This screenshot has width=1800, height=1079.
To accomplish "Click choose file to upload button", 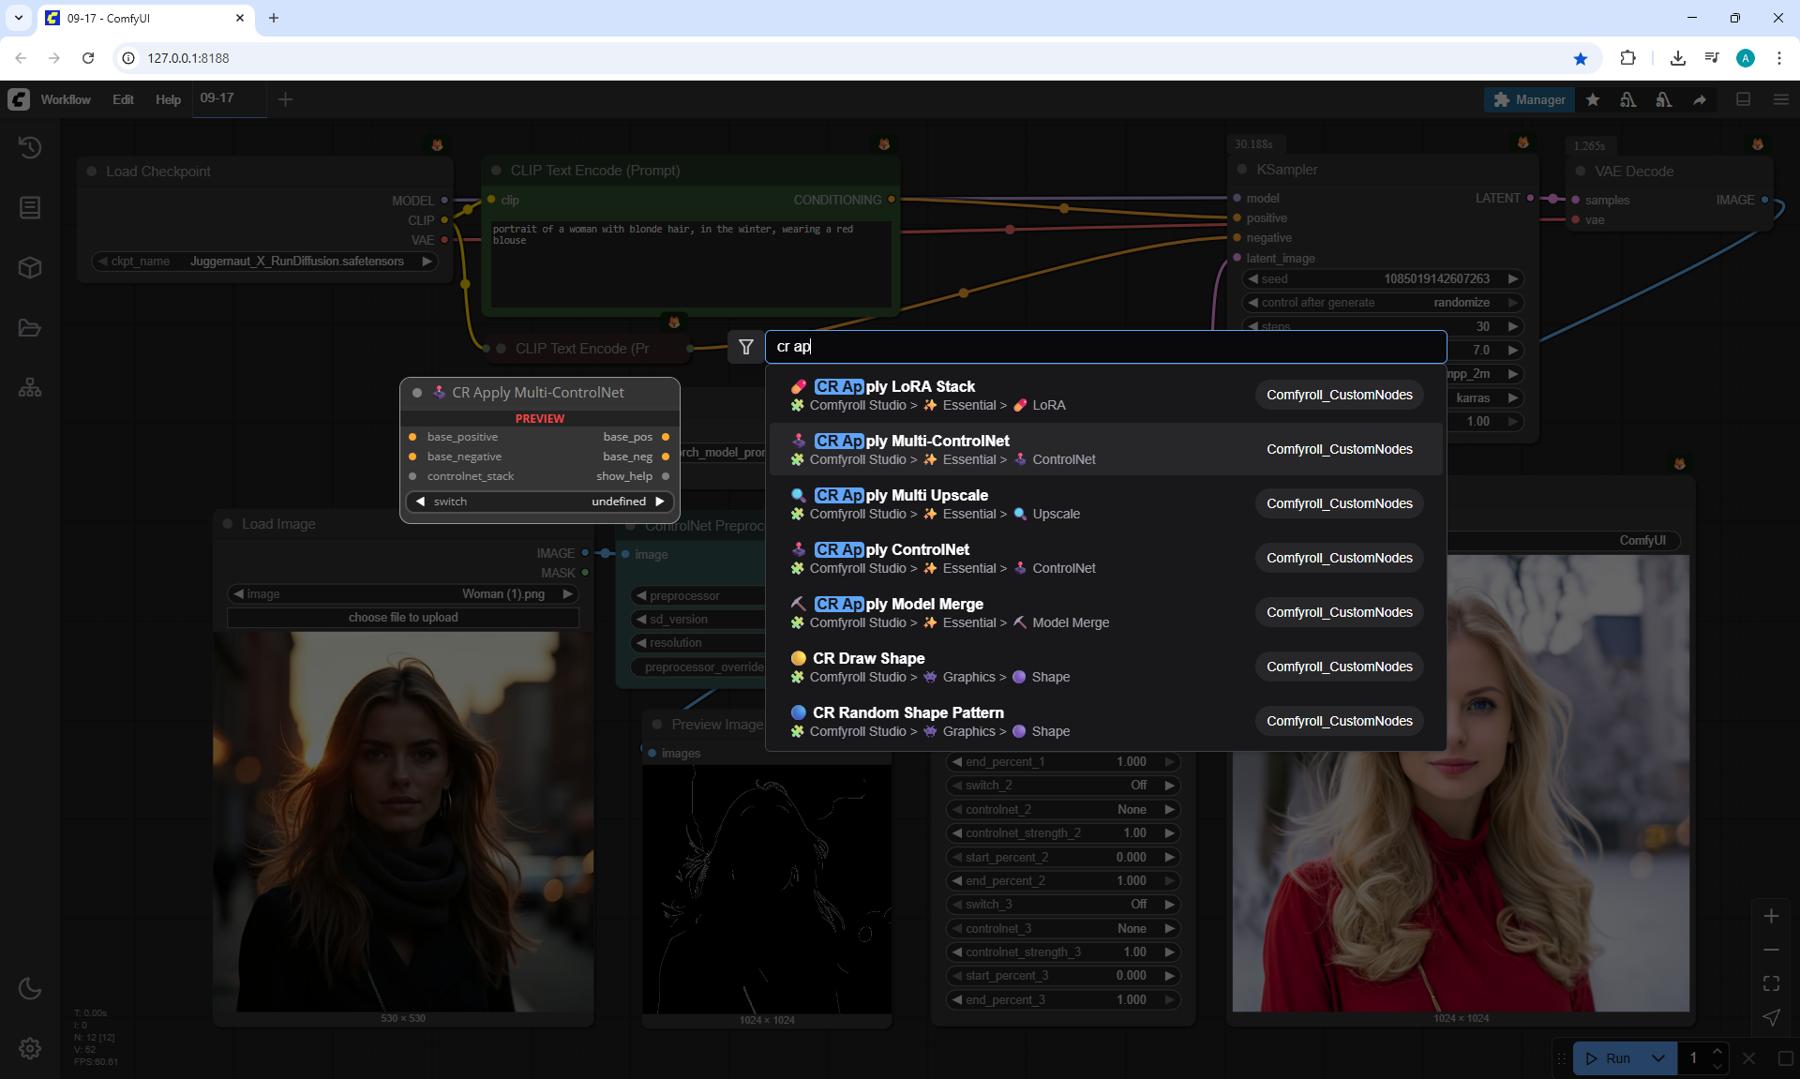I will pos(403,618).
